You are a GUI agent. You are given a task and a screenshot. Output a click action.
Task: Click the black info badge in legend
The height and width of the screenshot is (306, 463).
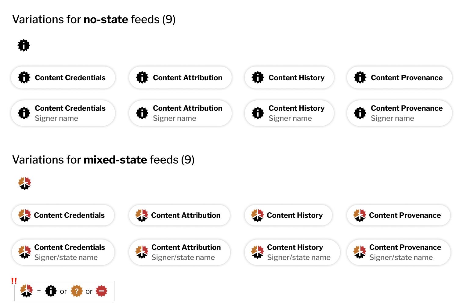51,291
